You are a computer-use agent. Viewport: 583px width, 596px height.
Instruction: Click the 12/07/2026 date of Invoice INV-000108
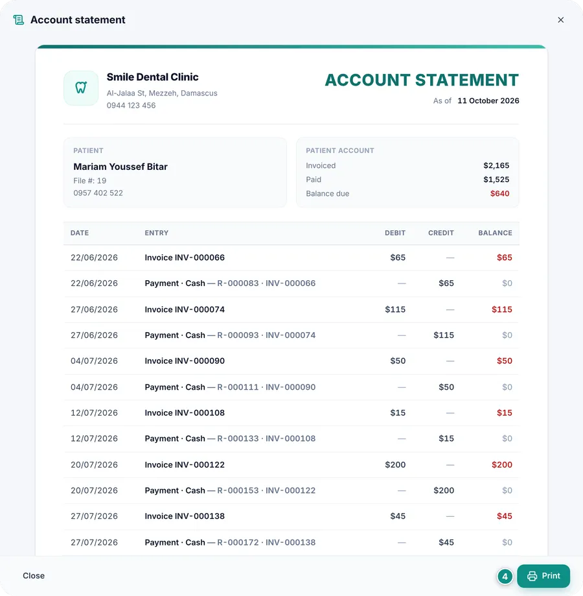point(94,413)
